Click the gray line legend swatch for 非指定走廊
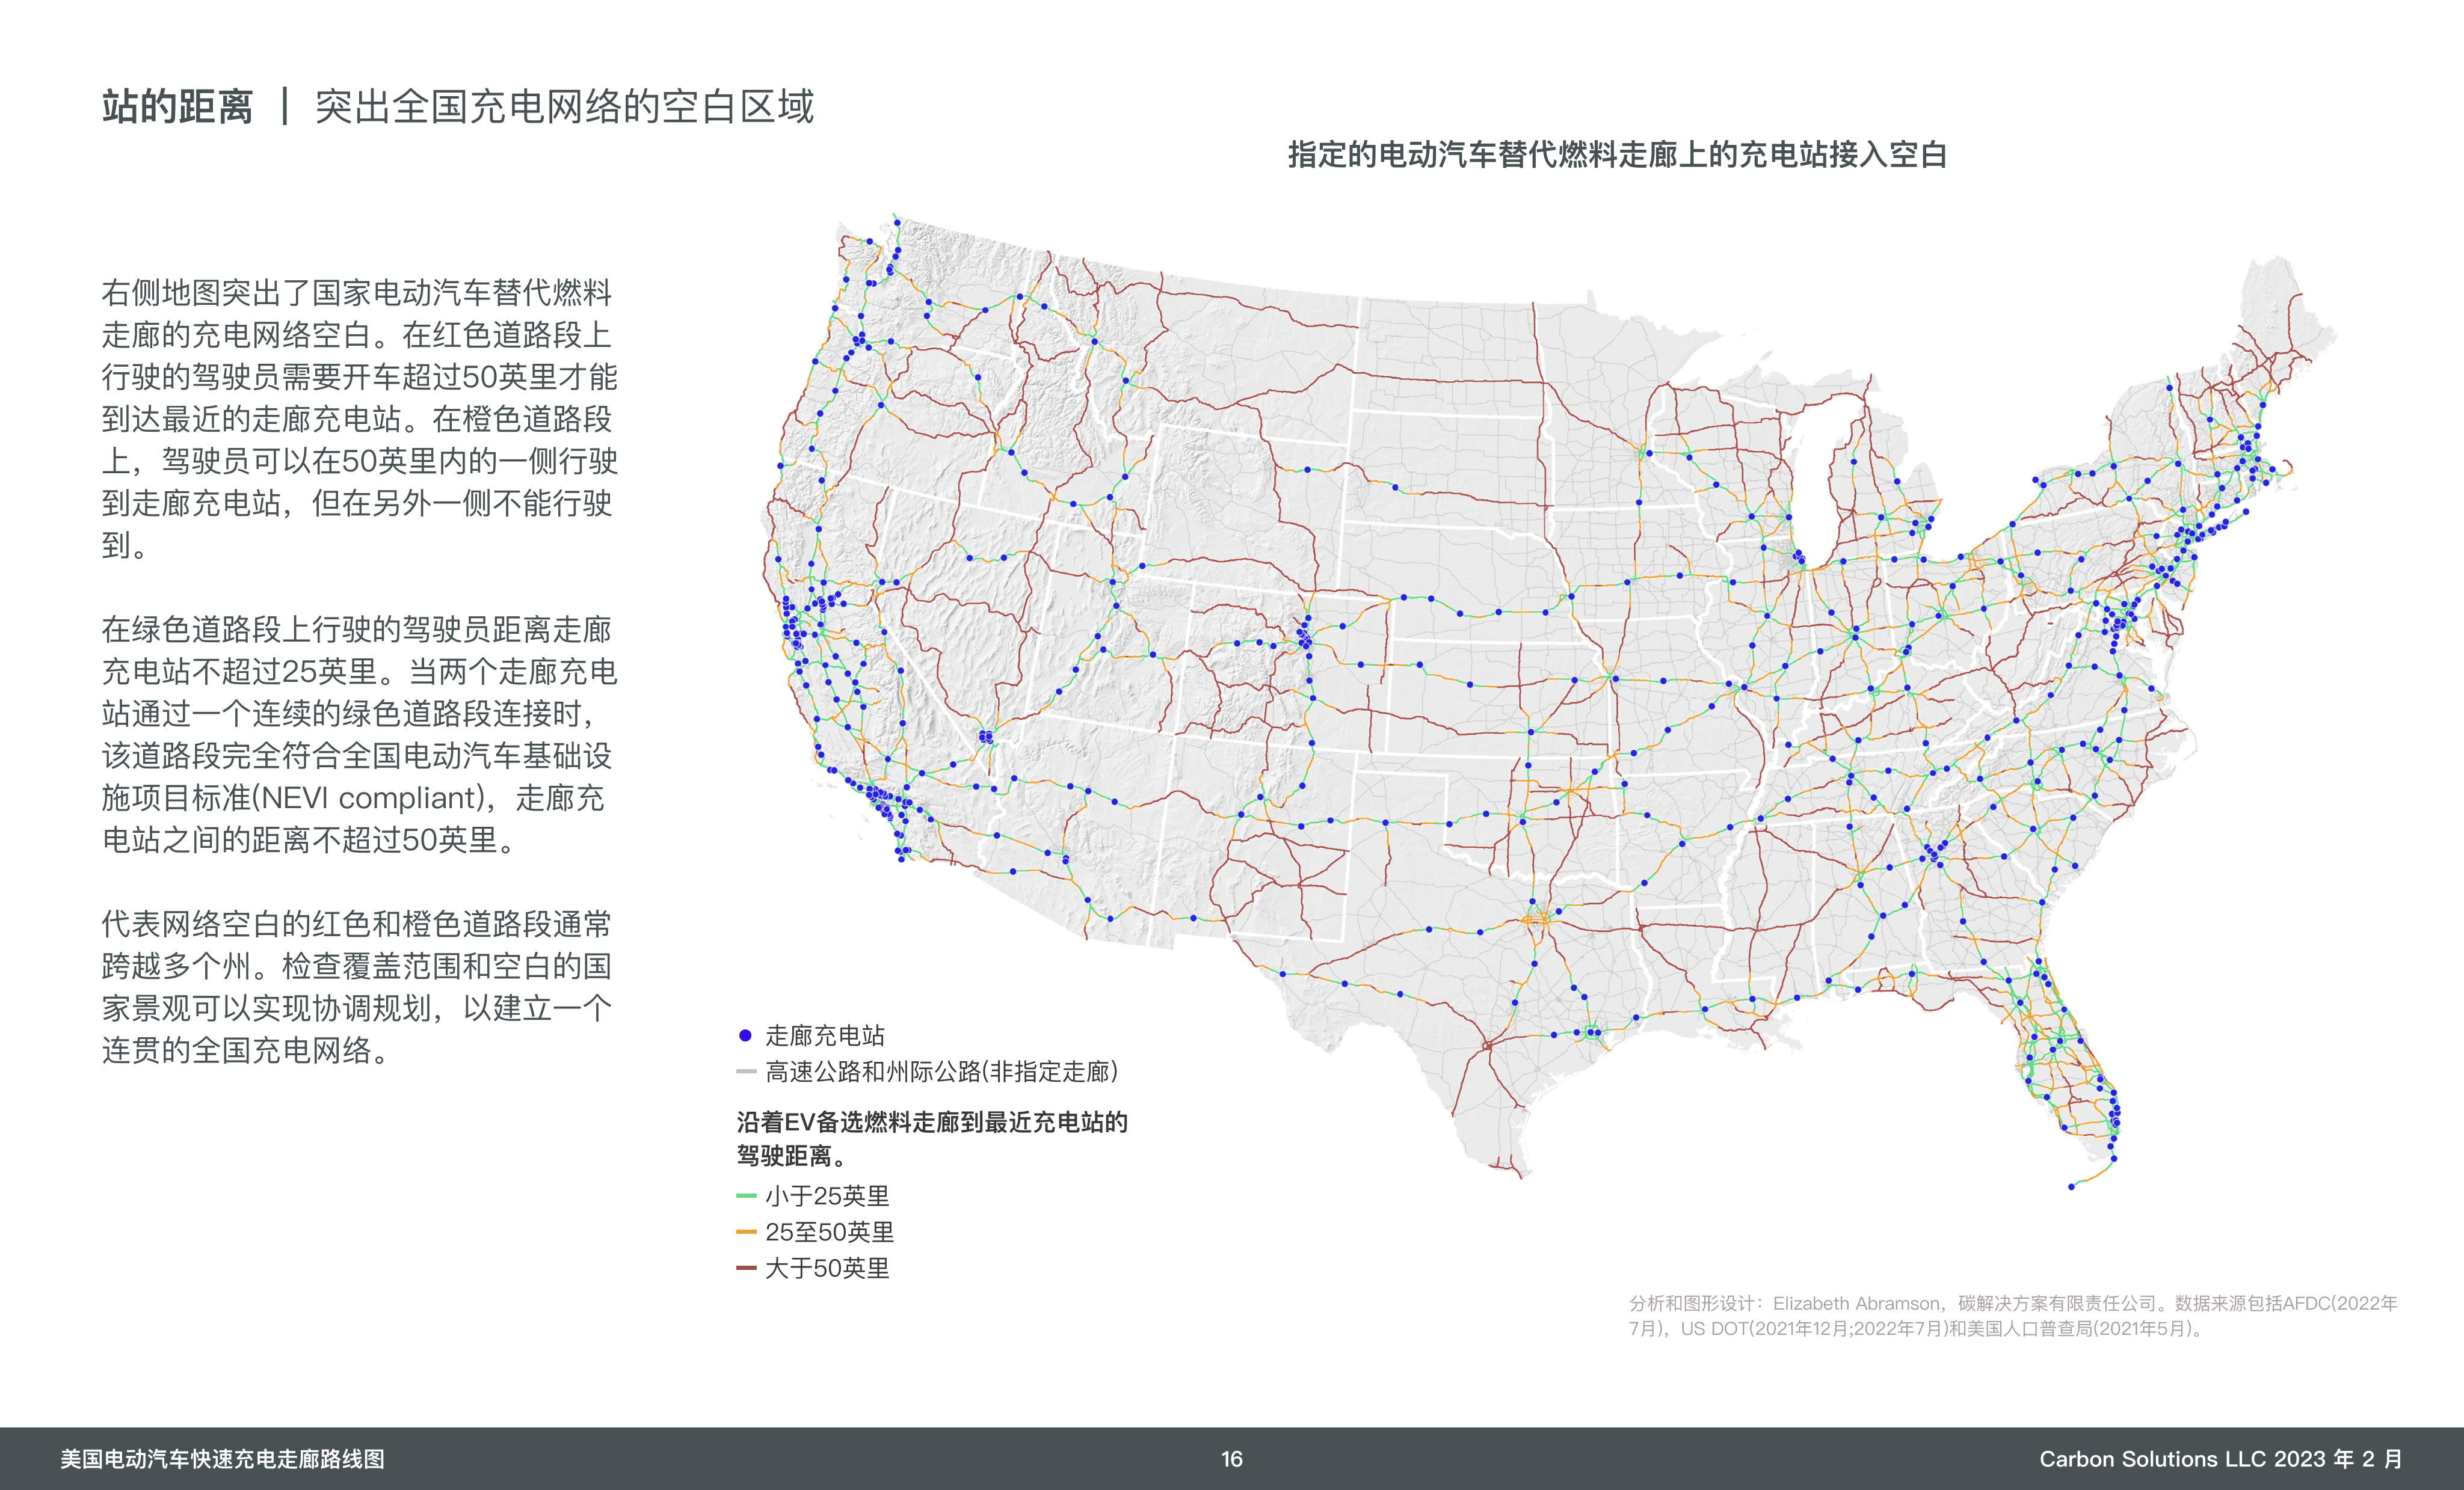The image size is (2464, 1490). [746, 1072]
